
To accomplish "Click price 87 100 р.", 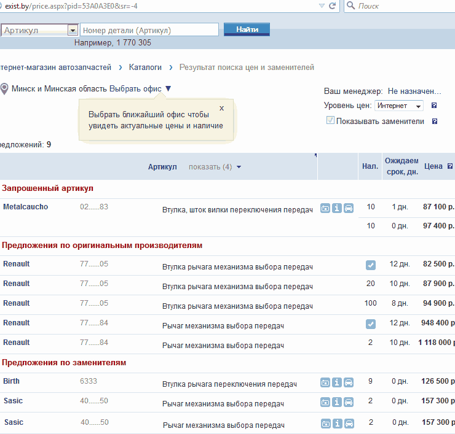I will [438, 207].
